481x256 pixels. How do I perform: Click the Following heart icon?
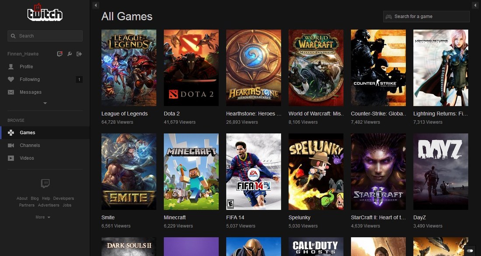tap(11, 79)
